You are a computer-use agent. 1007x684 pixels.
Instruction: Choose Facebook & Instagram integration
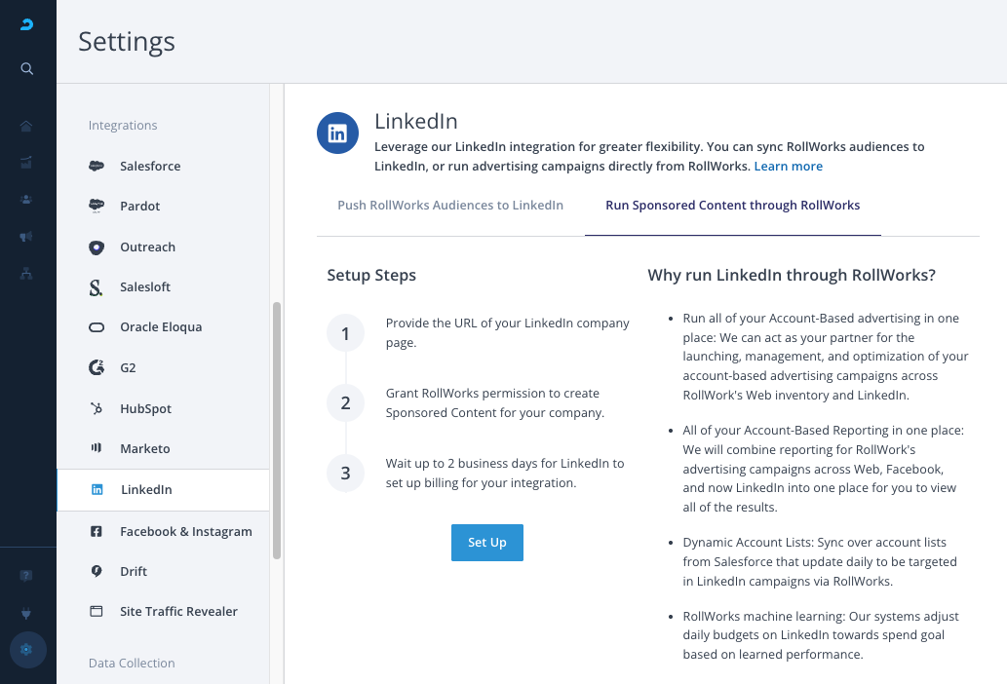pyautogui.click(x=185, y=531)
